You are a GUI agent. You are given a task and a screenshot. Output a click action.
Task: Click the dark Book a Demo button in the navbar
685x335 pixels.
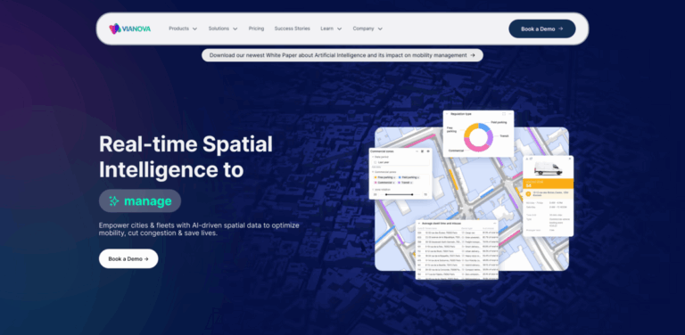(x=542, y=29)
